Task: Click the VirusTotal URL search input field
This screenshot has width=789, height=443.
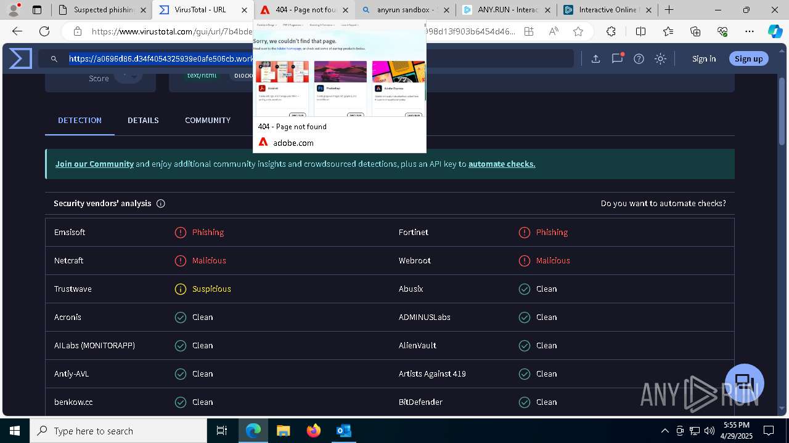Action: [305, 59]
